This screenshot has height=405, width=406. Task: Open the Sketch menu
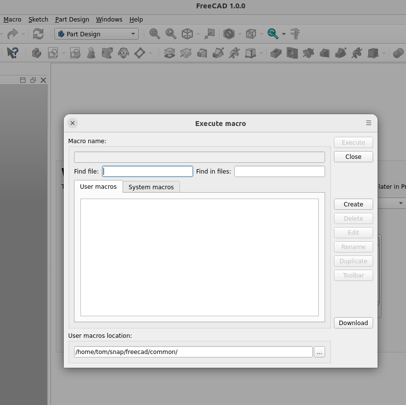(38, 20)
